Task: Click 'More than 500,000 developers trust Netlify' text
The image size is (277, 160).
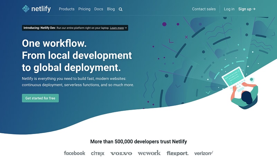Action: 138,142
